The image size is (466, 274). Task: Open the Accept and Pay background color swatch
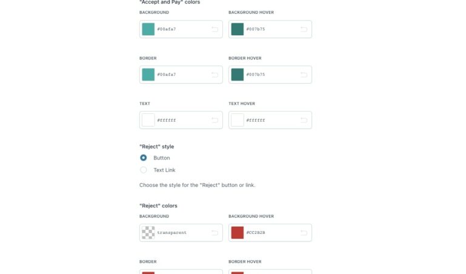[148, 29]
